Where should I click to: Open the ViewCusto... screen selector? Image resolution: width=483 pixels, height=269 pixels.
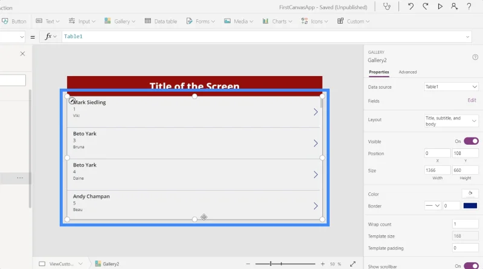[x=61, y=264]
